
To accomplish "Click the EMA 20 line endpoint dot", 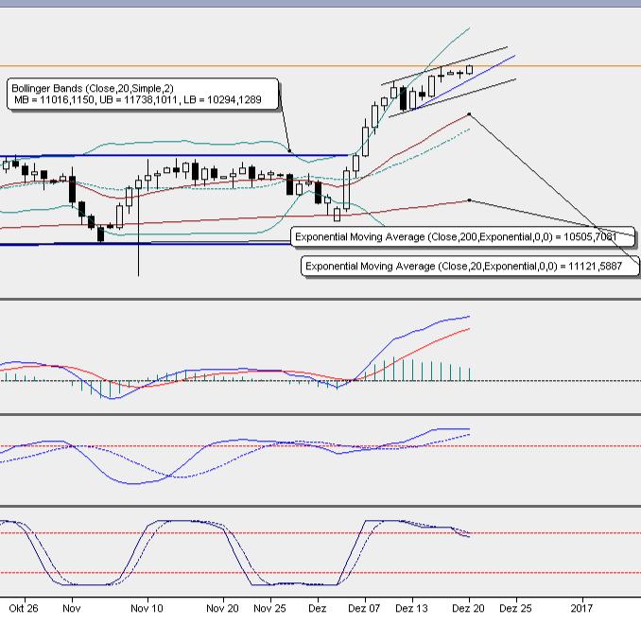I will point(470,115).
